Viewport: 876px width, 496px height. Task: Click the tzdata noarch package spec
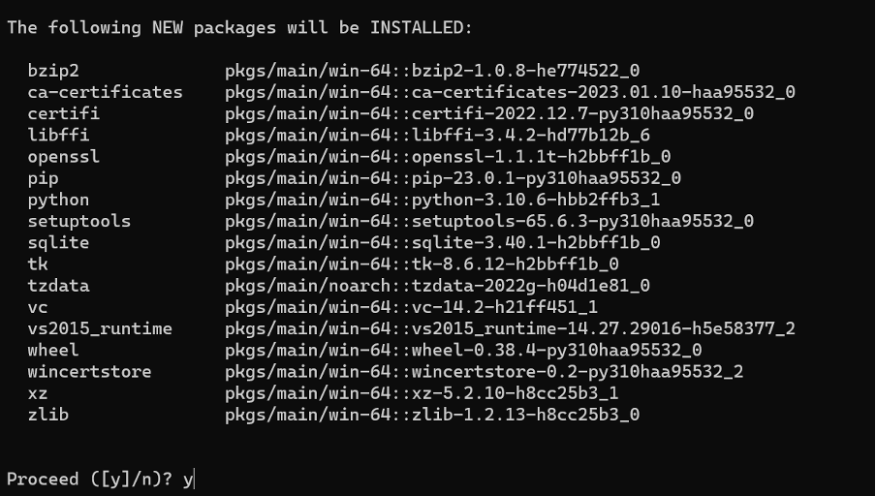[x=437, y=286]
